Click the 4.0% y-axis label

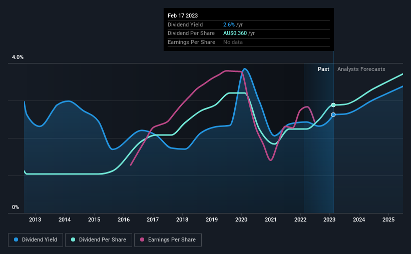(18, 57)
